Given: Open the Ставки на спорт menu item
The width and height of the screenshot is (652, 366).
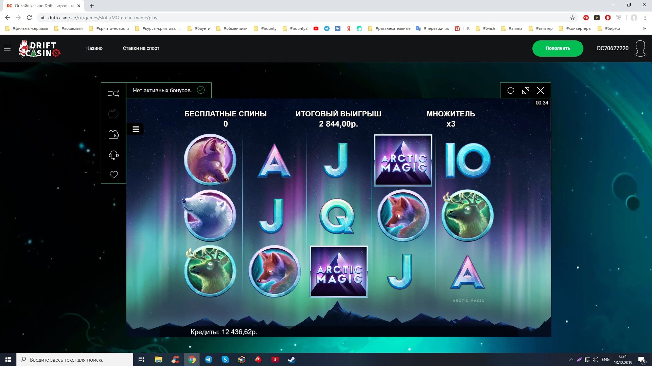Looking at the screenshot, I should point(141,48).
